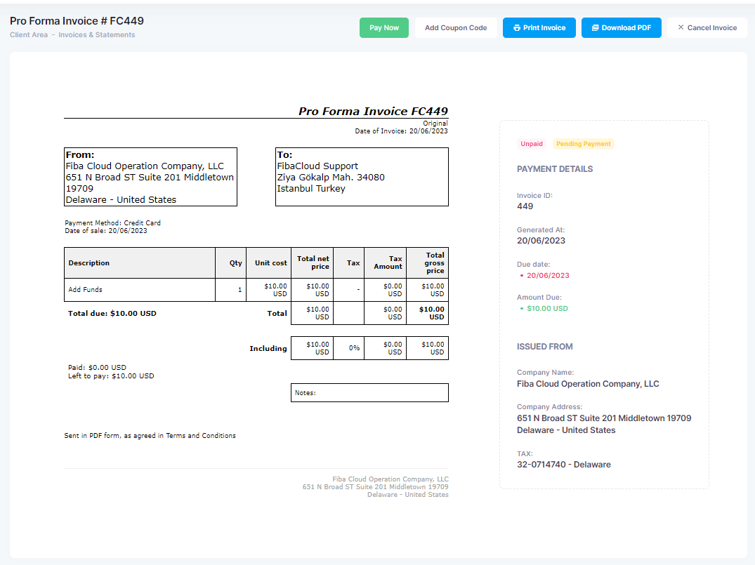
Task: Select the 'Date of sale: 20/06/2023' line
Action: 106,230
